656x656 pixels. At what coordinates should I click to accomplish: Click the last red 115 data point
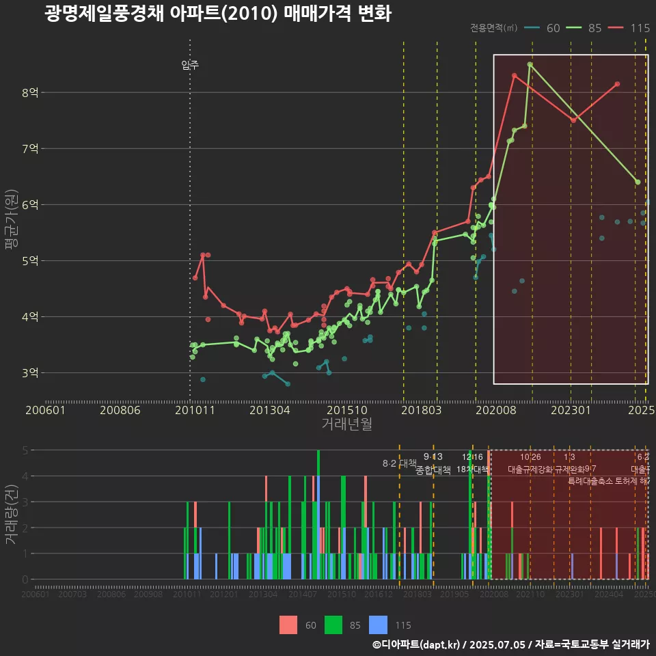coord(617,84)
